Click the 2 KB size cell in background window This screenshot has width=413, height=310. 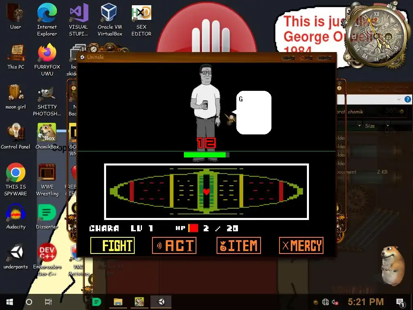coord(382,172)
